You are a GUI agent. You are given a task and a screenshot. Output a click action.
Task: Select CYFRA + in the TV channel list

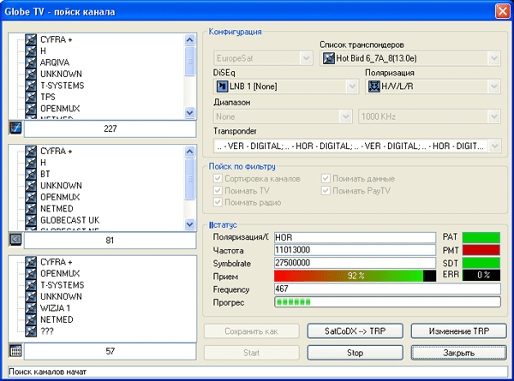pyautogui.click(x=56, y=39)
